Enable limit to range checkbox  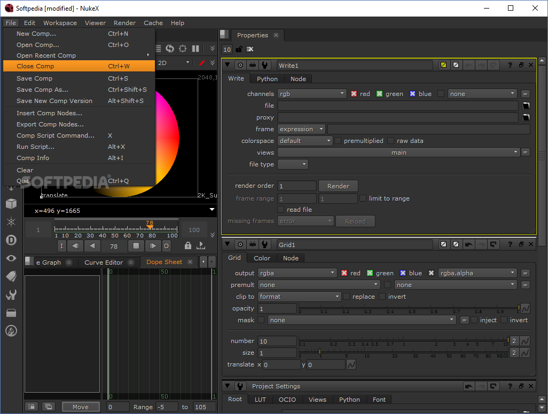click(x=363, y=198)
